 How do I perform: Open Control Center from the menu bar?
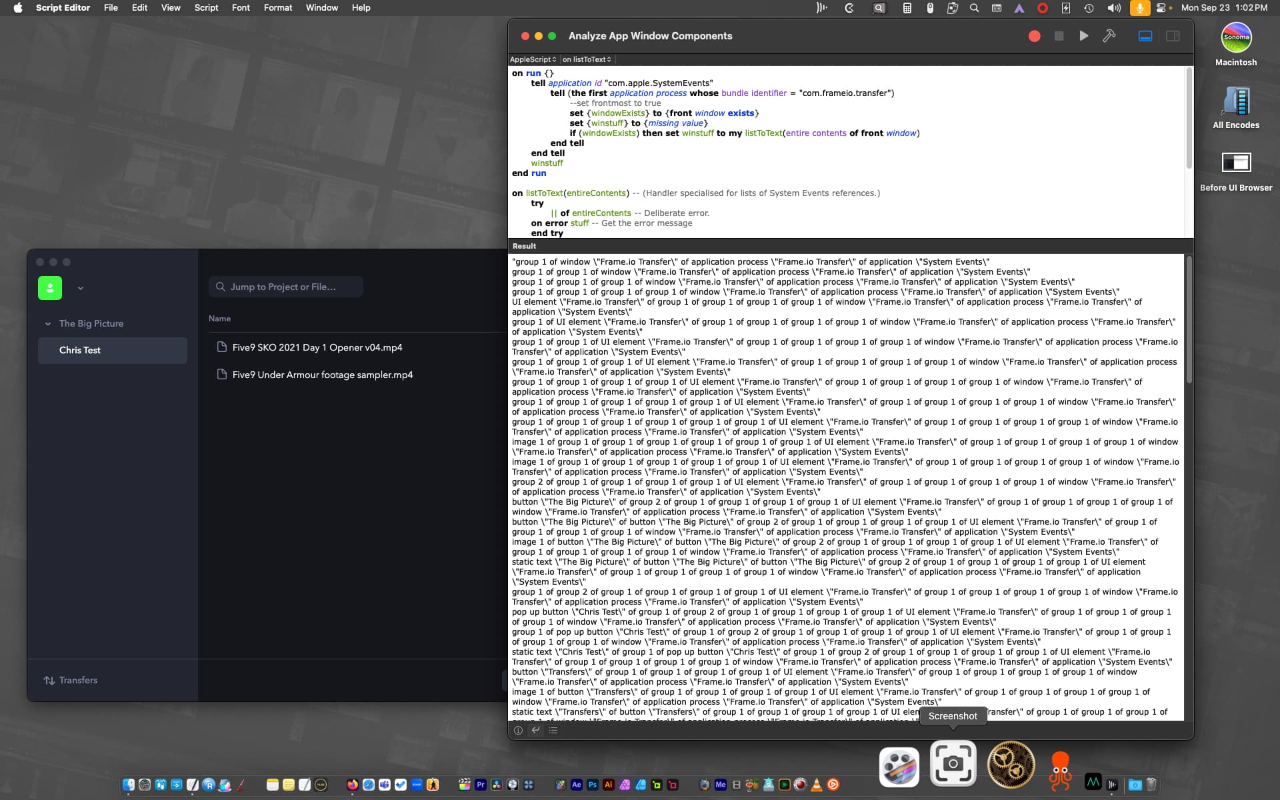1161,7
